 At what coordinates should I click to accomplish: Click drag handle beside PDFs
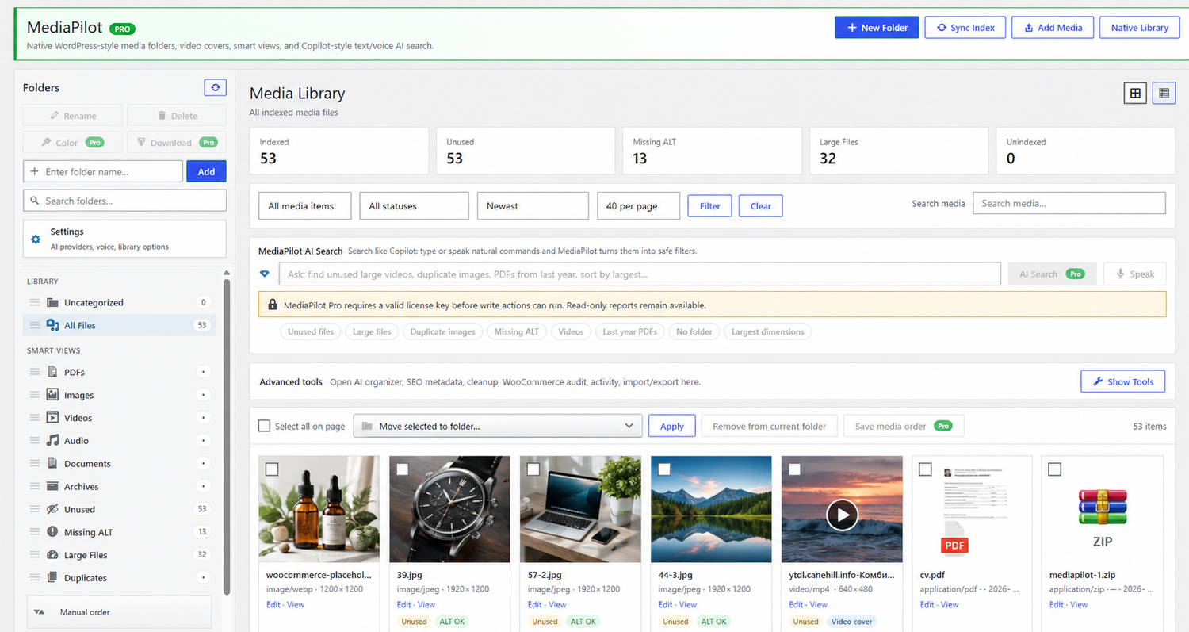point(34,372)
